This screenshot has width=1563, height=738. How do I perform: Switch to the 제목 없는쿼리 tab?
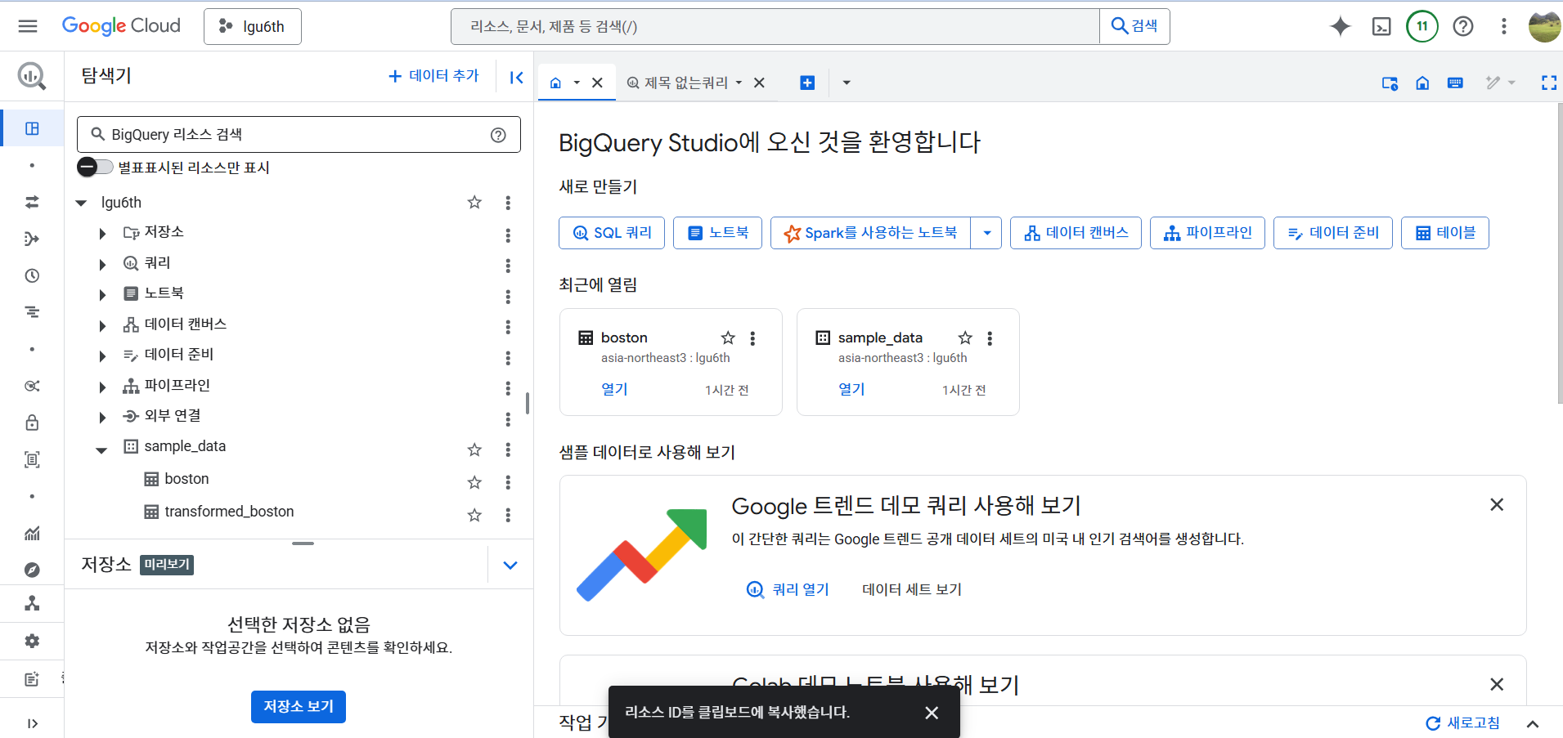pos(677,83)
